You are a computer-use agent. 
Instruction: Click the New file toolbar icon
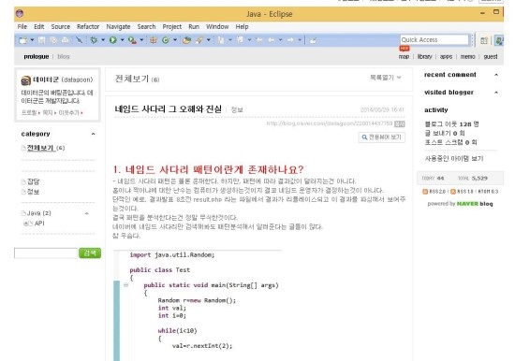pos(23,40)
